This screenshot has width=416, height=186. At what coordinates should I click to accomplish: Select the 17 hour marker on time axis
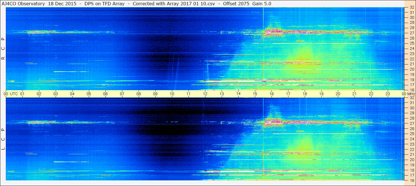click(x=288, y=94)
